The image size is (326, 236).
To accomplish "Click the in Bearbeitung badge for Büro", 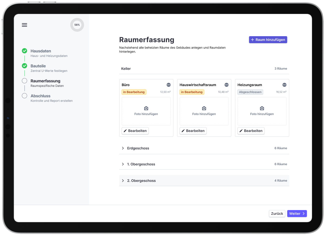I will click(x=134, y=92).
